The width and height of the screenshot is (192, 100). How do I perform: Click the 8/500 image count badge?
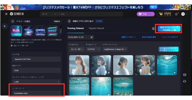[x=99, y=21]
